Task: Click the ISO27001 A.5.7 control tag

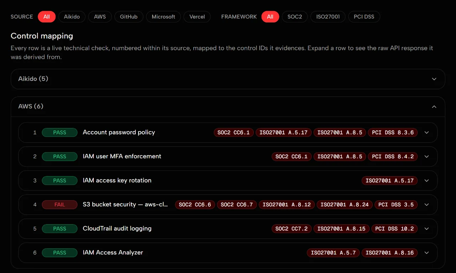Action: click(x=333, y=253)
